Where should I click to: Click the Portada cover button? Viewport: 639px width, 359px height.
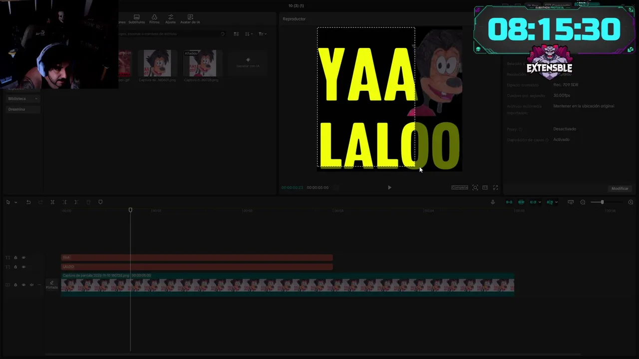(52, 285)
